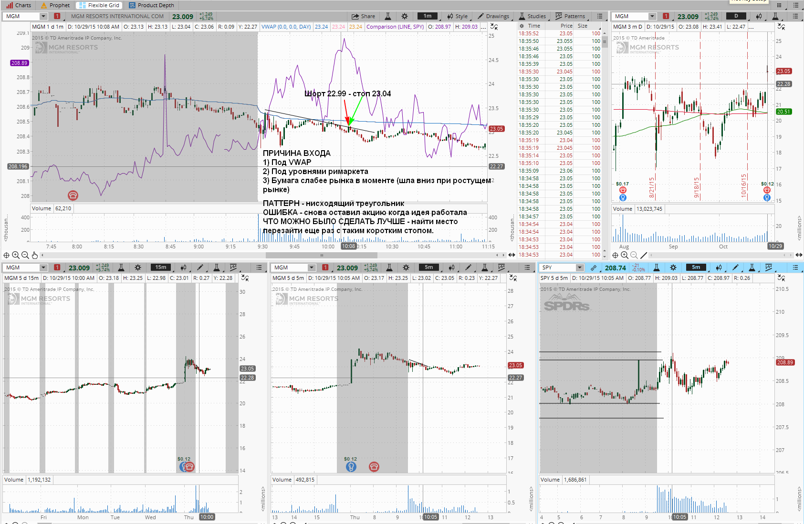
Task: Click red phone event icon on main 1m chart
Action: [73, 195]
